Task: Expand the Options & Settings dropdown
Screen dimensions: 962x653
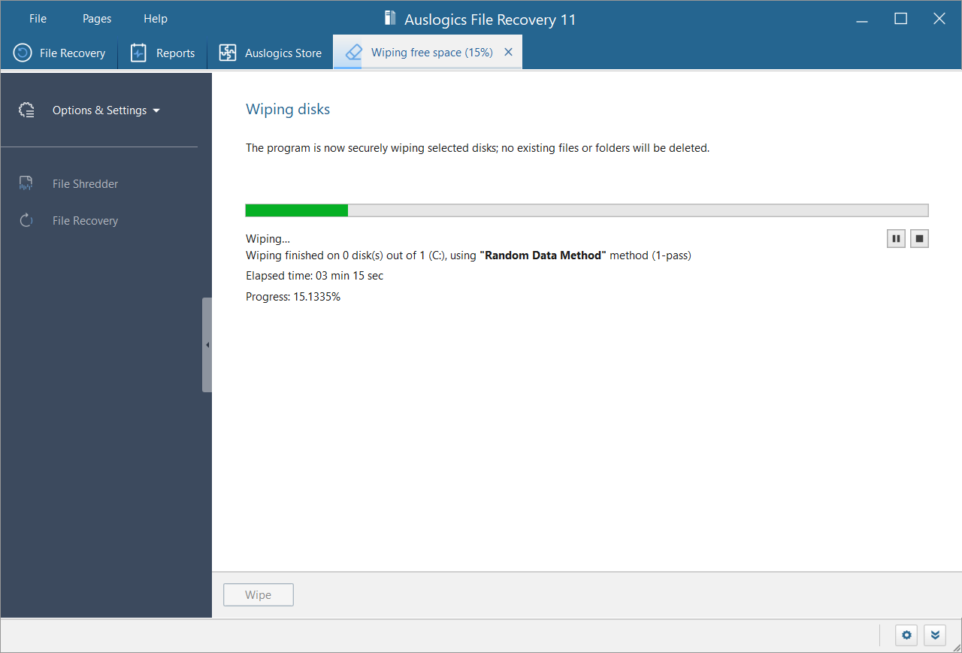Action: [106, 110]
